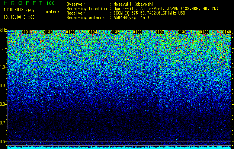Click the 1.1 frequency axis label
The width and height of the screenshot is (234, 149).
pos(3,48)
